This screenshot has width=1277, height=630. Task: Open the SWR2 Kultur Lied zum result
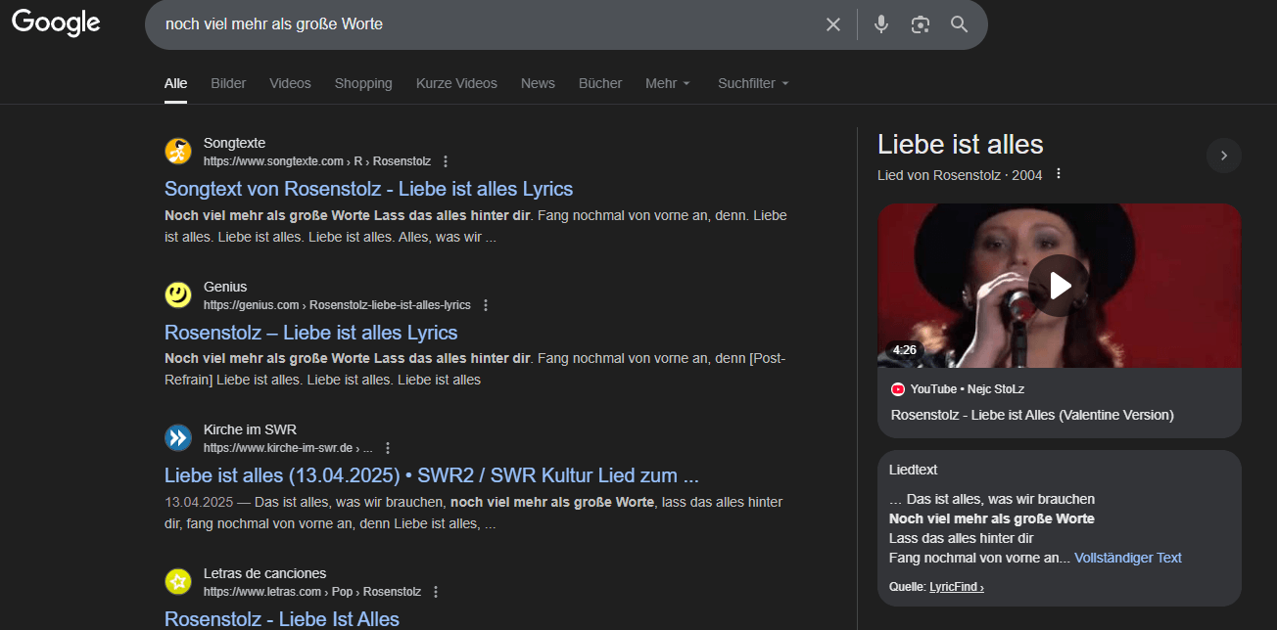click(x=432, y=476)
